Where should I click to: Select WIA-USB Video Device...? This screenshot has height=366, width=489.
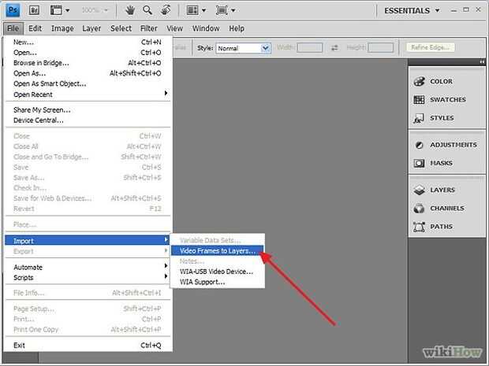click(218, 272)
